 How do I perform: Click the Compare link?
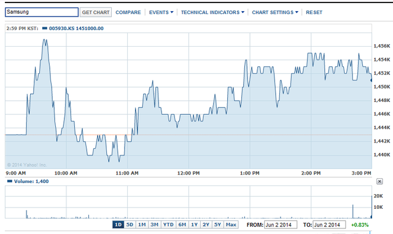[128, 12]
